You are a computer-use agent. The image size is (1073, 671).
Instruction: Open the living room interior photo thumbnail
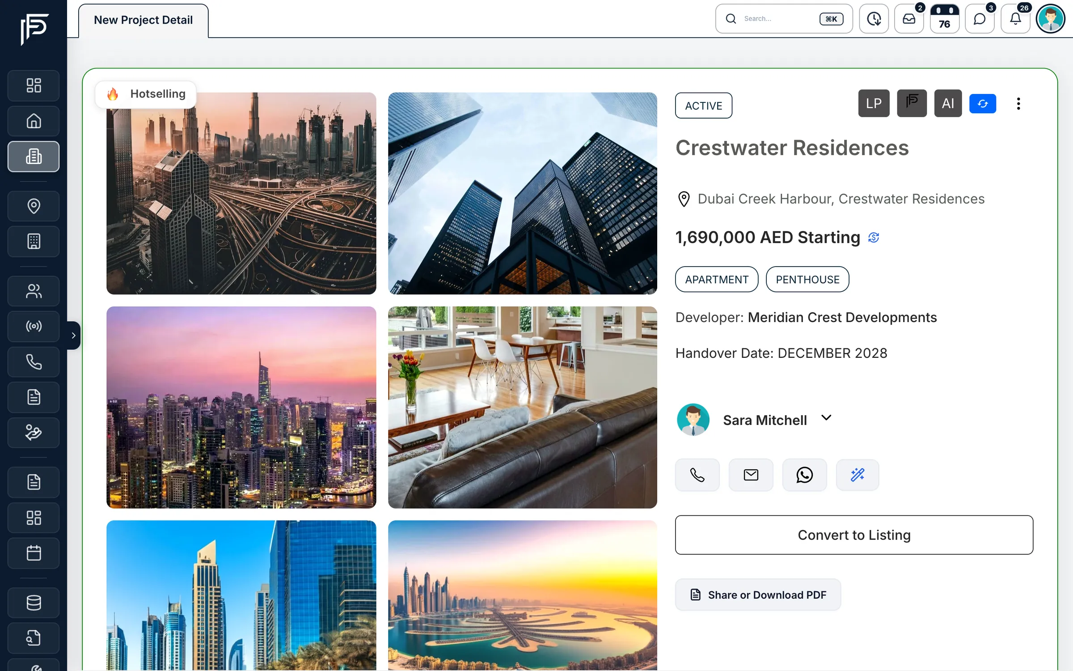[x=523, y=407]
